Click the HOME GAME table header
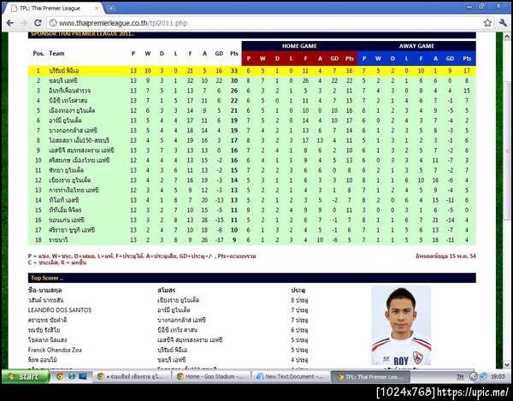This screenshot has width=513, height=401. 299,46
